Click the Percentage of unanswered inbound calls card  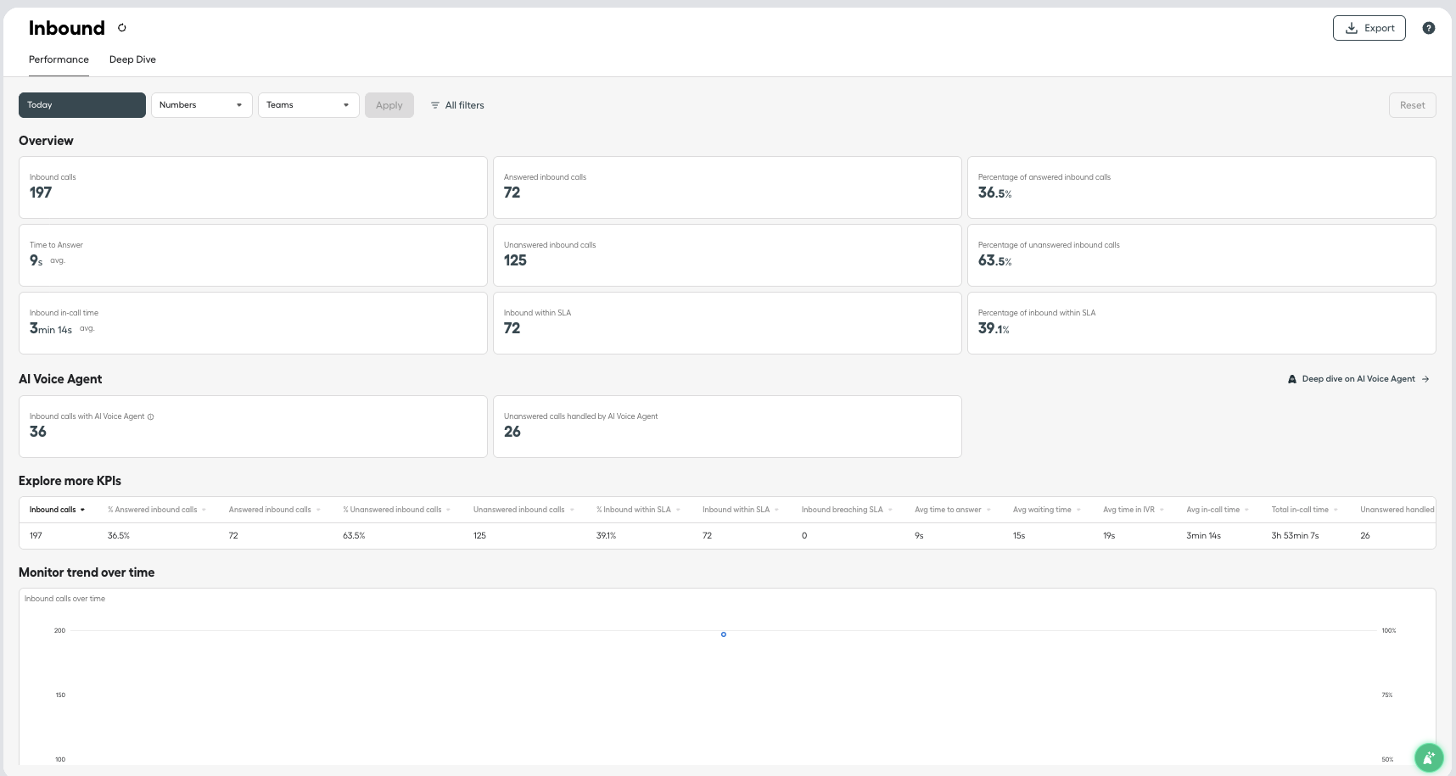click(1201, 255)
